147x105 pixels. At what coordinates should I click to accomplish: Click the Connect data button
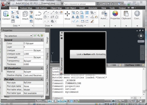pyautogui.click(x=6, y=15)
